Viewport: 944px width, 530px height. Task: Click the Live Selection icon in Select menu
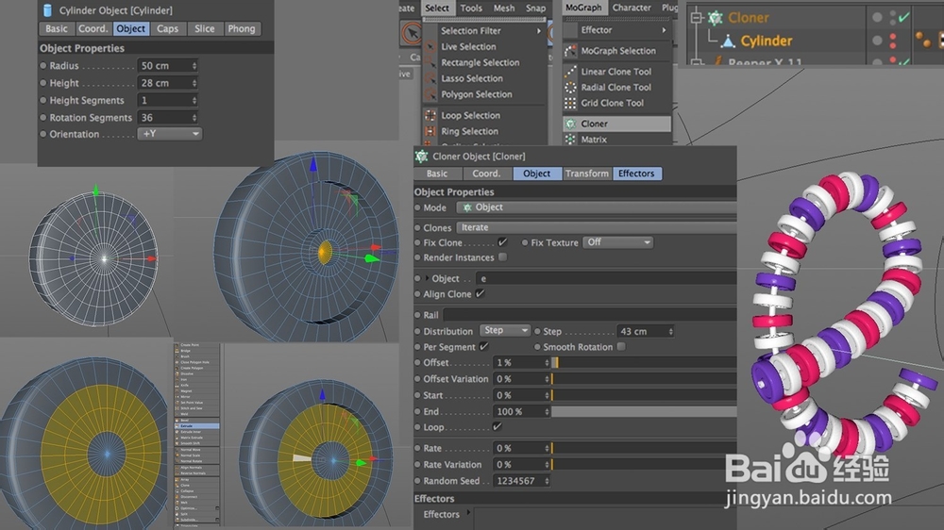pyautogui.click(x=430, y=46)
